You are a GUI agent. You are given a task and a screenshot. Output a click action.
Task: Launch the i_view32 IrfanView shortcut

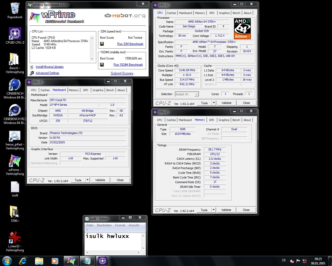(x=15, y=237)
